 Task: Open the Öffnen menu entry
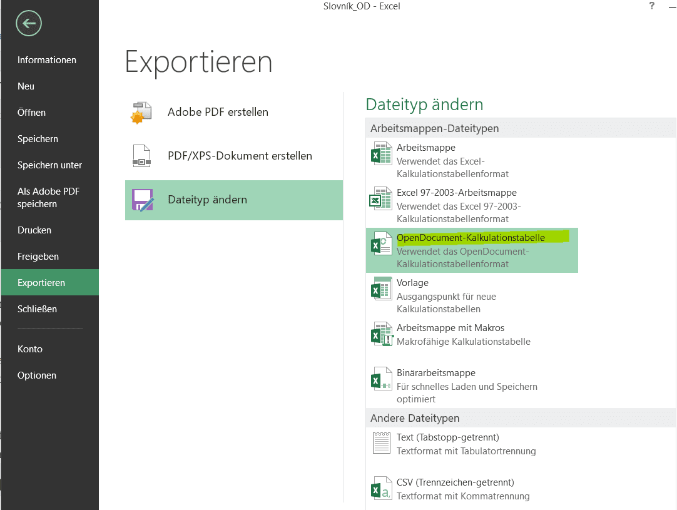pos(49,113)
